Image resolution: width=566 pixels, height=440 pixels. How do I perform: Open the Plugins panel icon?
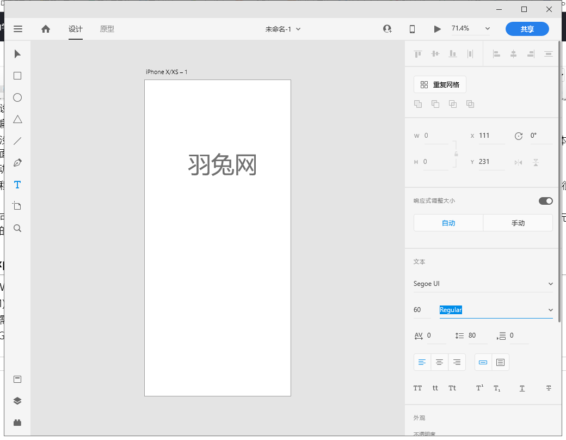tap(17, 423)
